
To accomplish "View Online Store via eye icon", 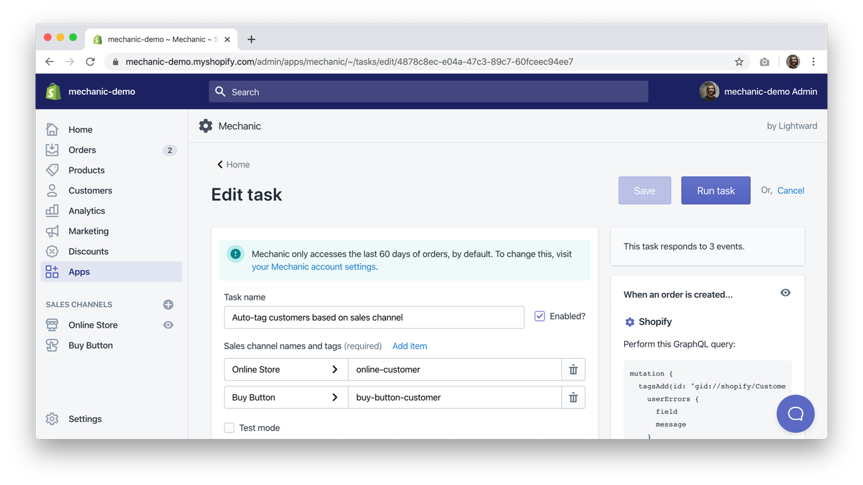I will click(168, 325).
